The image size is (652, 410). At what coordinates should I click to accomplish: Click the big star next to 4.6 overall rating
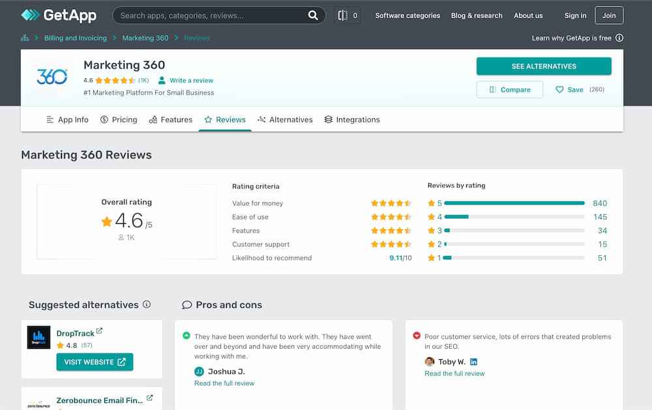(107, 222)
